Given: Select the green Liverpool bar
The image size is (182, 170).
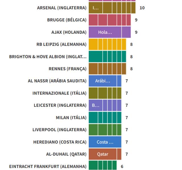Looking at the screenshot, I should [x=105, y=130].
